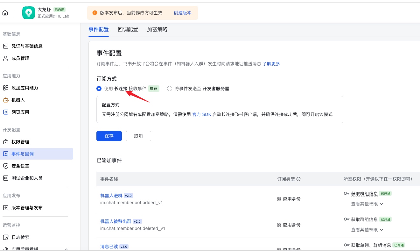This screenshot has width=420, height=251.
Task: Click key icon in 机器人进群 row
Action: point(346,193)
